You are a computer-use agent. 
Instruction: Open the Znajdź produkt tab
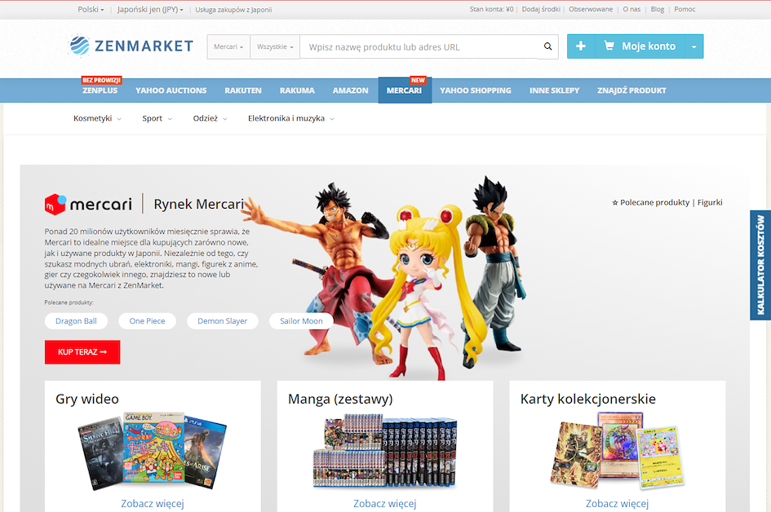tap(631, 90)
